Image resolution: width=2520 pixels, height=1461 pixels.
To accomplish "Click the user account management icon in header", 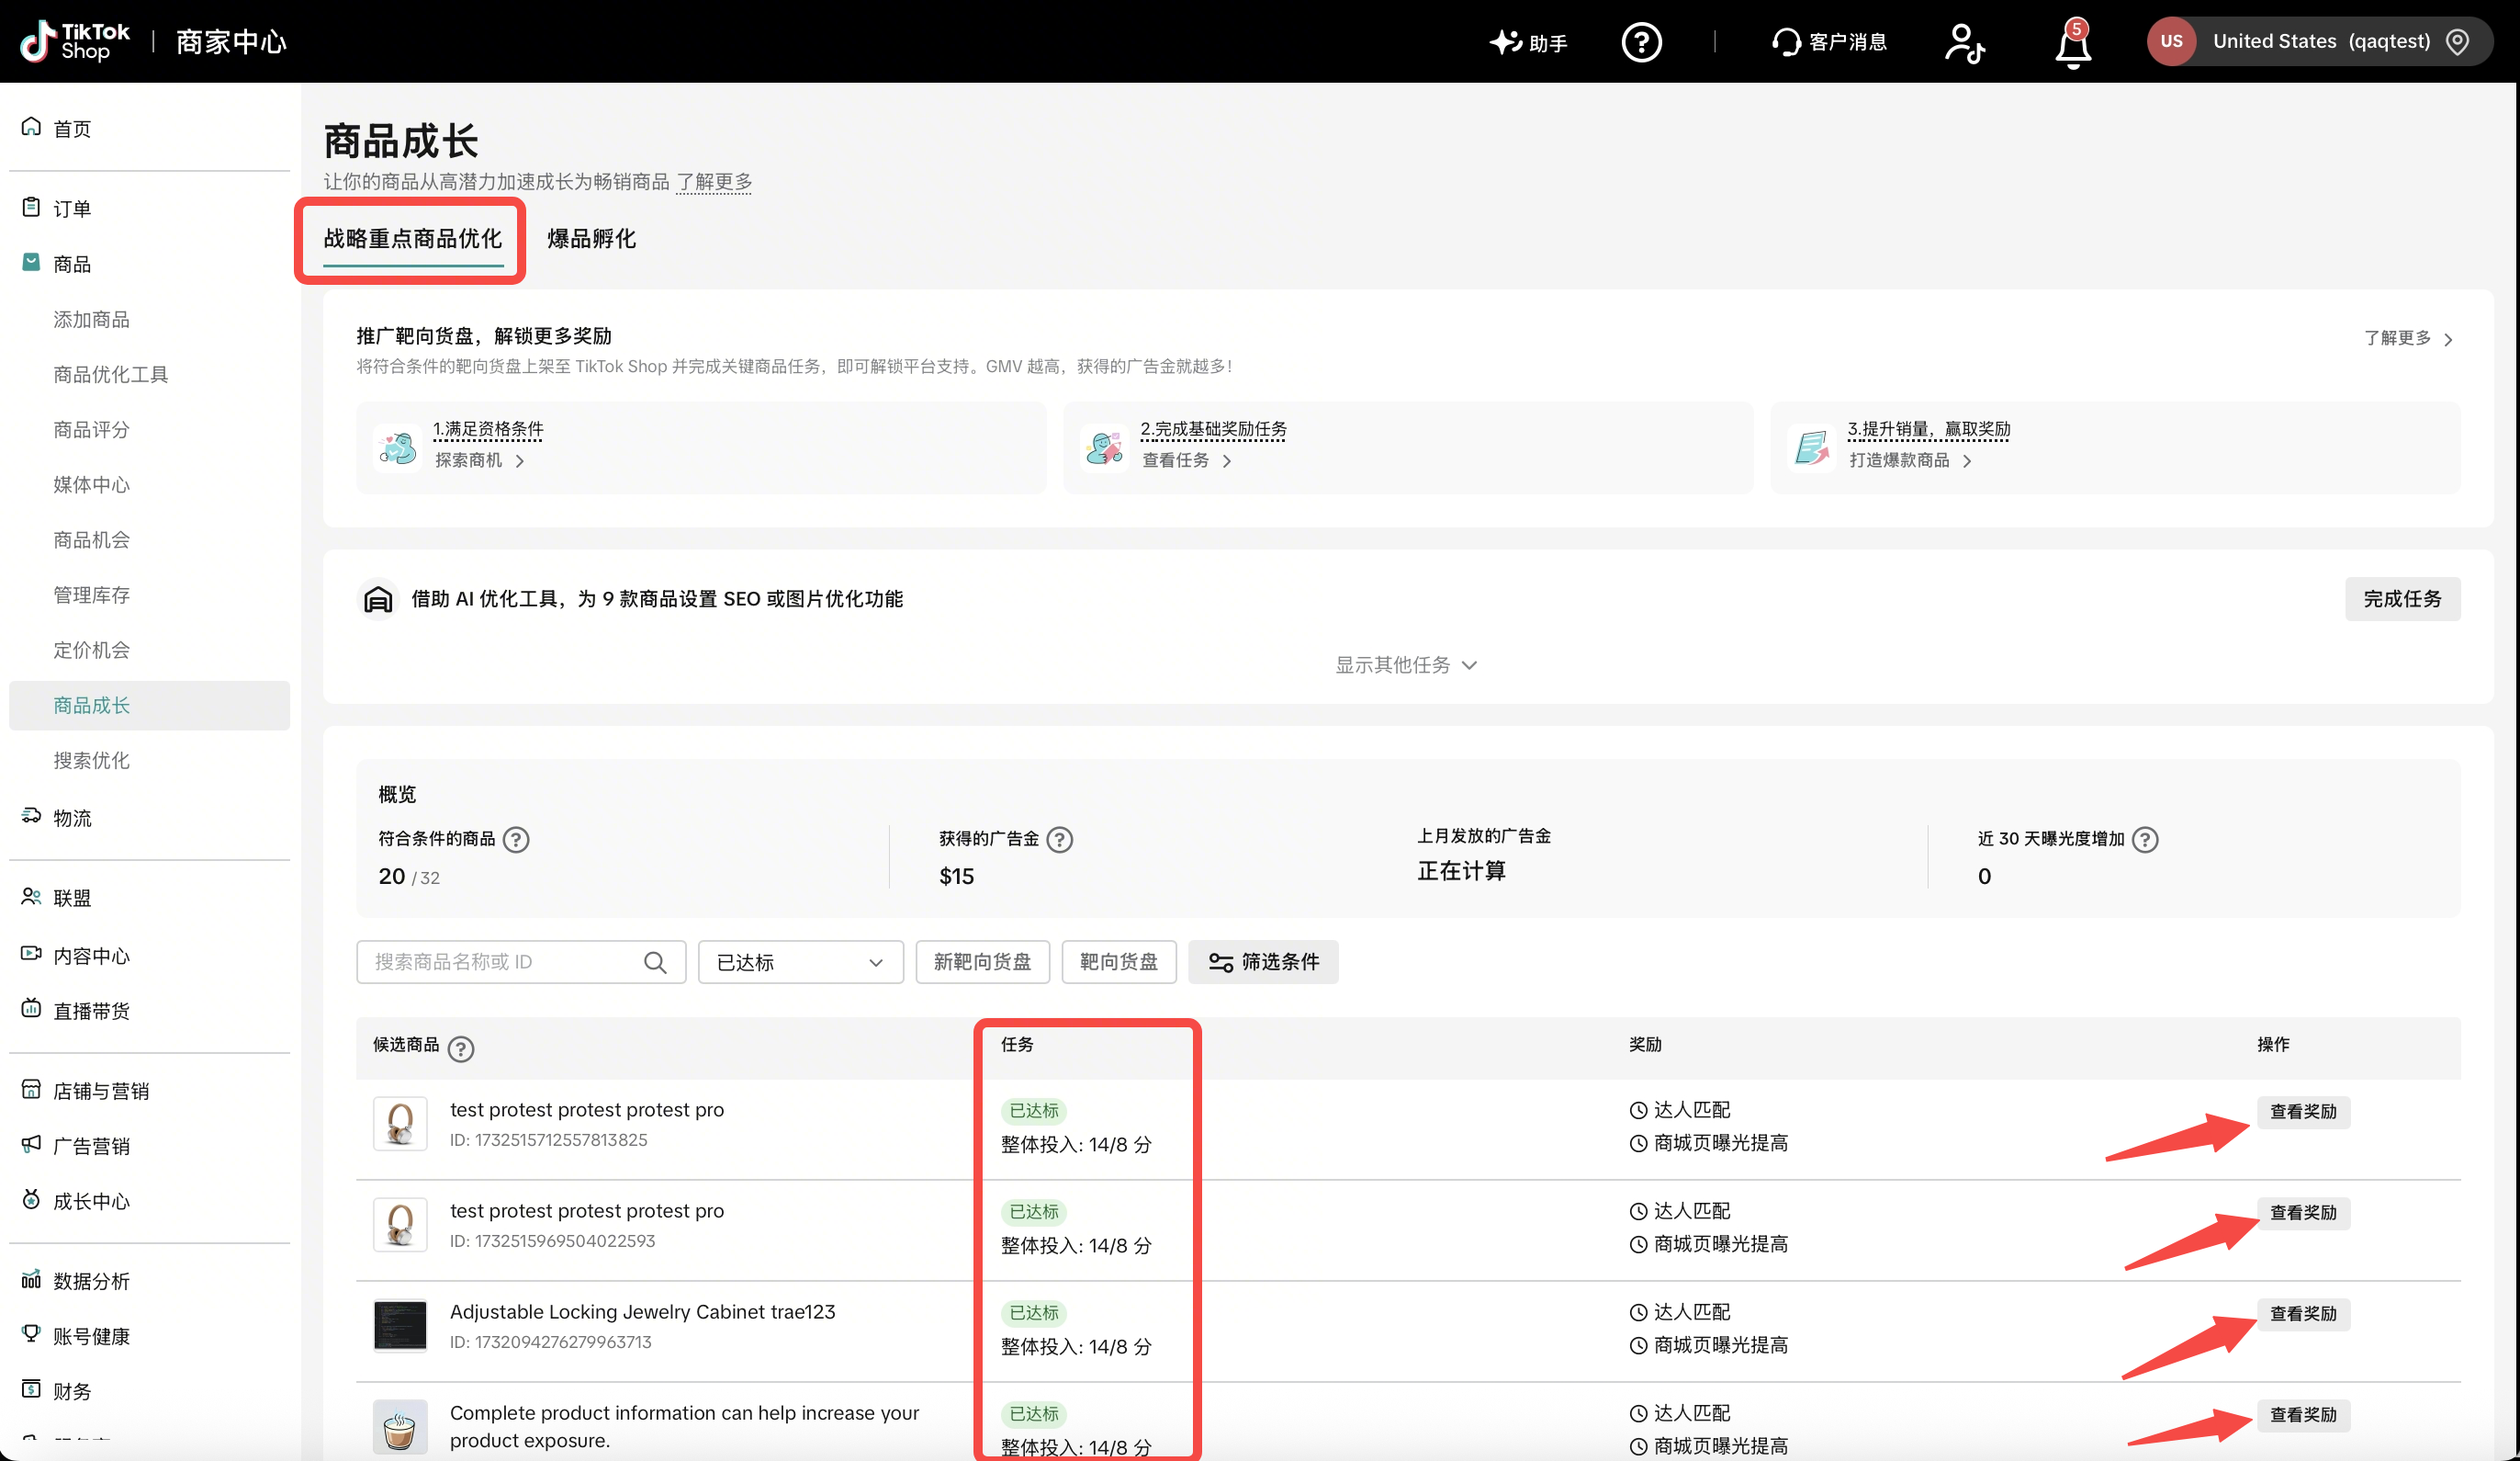I will tap(1965, 43).
